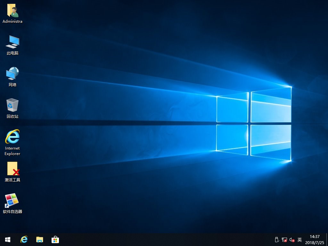Open the network status tray icon
Screen dimensions: 328x246
284,240
